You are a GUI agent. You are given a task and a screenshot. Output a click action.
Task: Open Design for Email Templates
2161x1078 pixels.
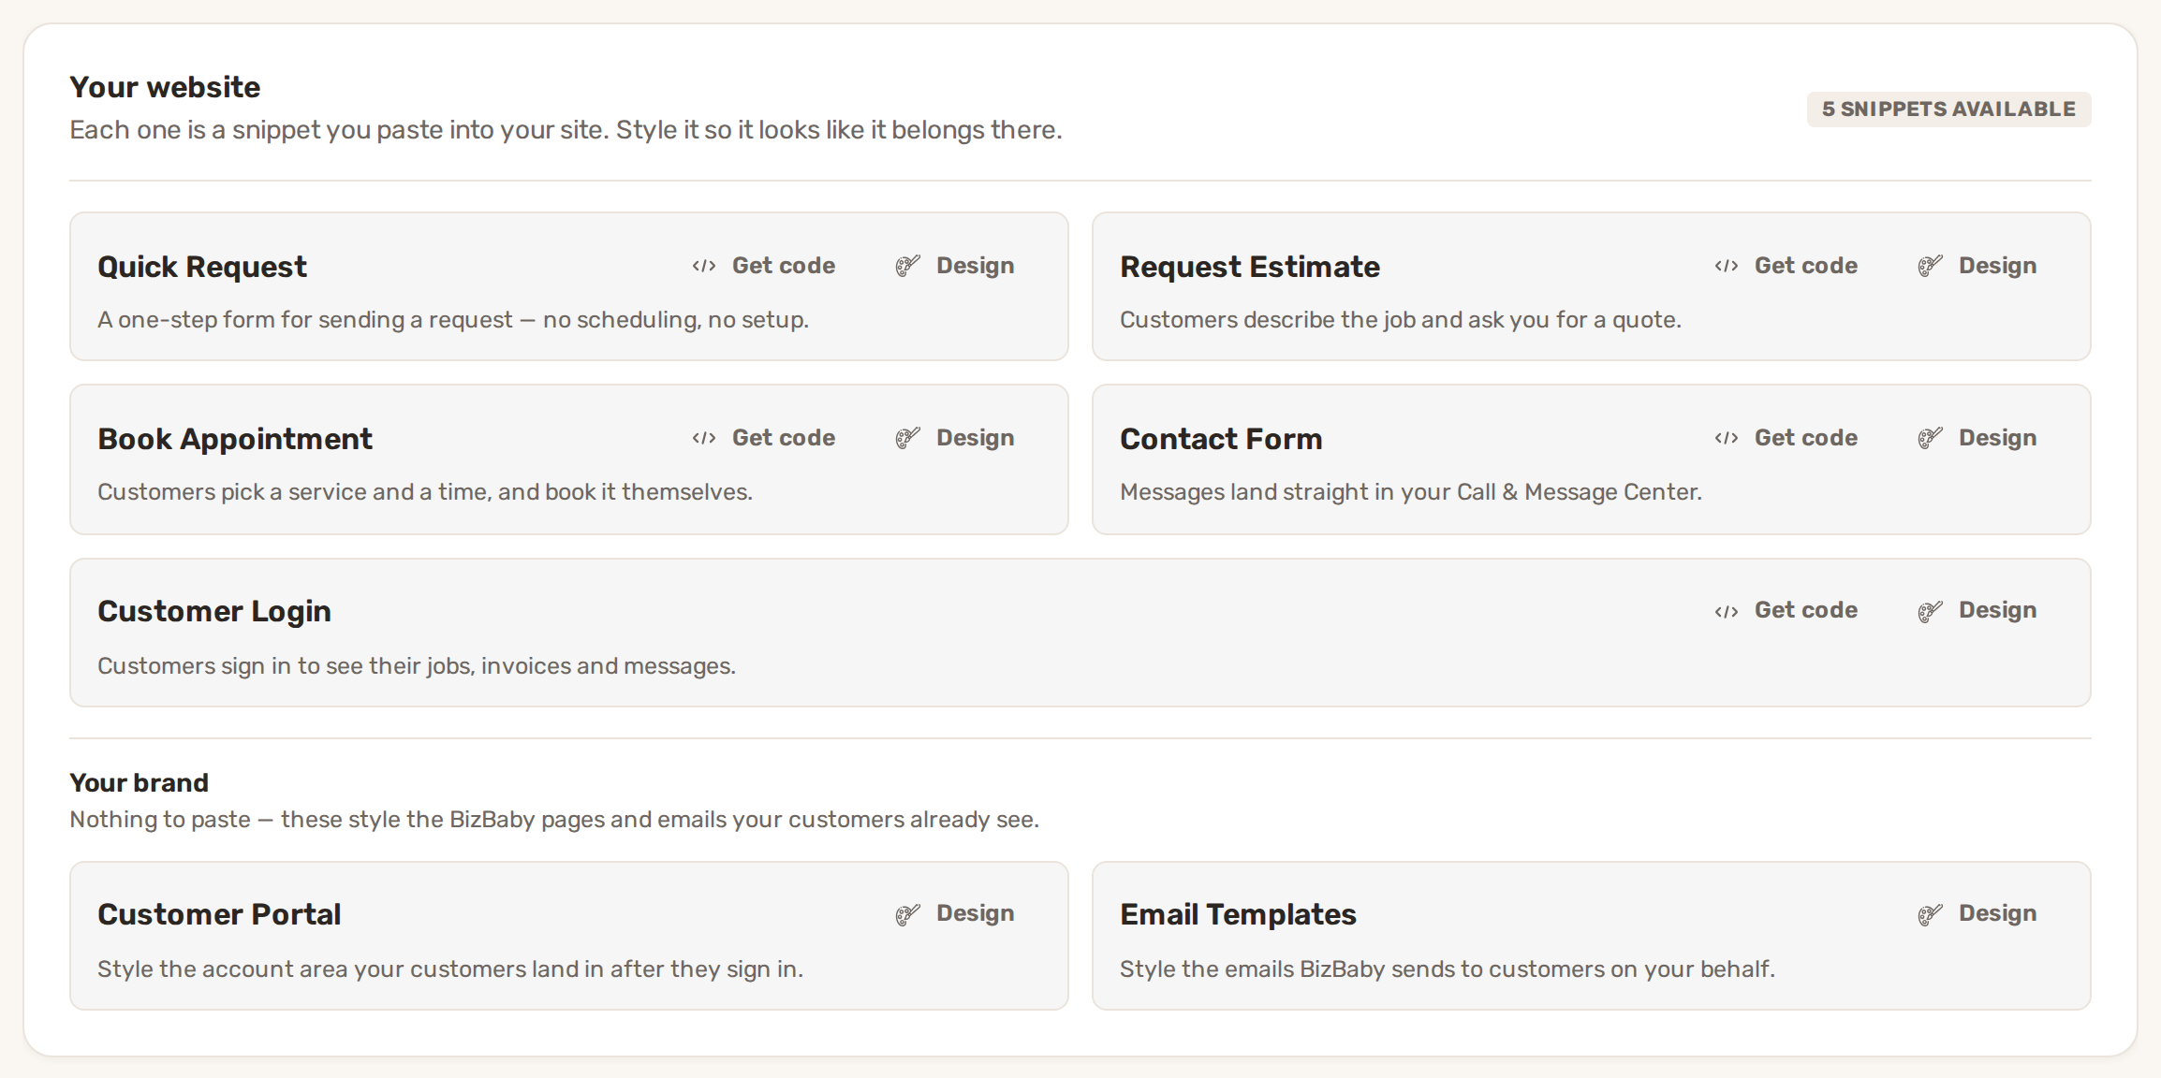(1977, 913)
